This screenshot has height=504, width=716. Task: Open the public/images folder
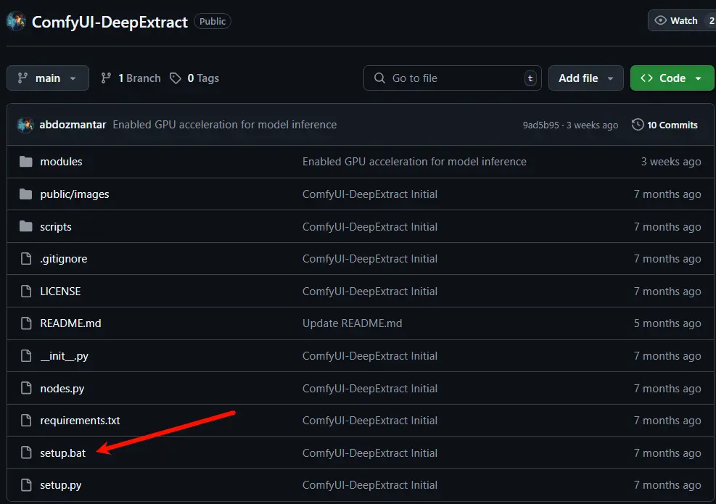75,194
